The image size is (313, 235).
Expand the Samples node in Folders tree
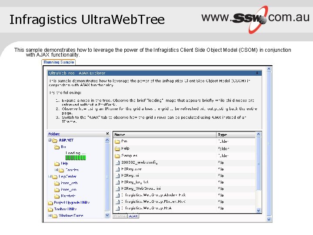coord(56,170)
